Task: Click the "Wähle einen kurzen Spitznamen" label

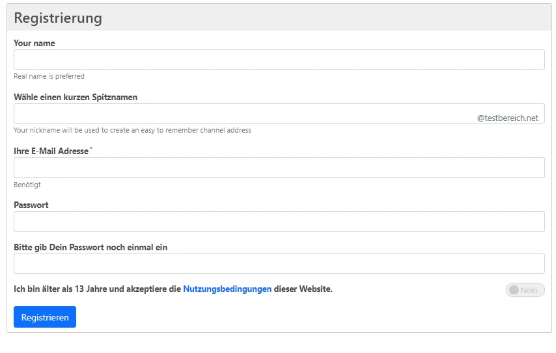Action: click(x=76, y=98)
